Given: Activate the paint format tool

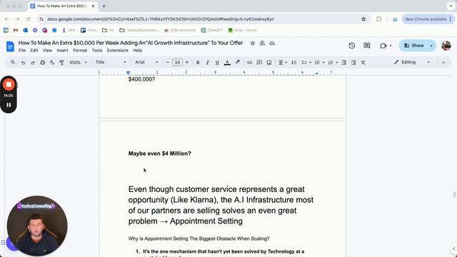Looking at the screenshot, I should point(62,62).
